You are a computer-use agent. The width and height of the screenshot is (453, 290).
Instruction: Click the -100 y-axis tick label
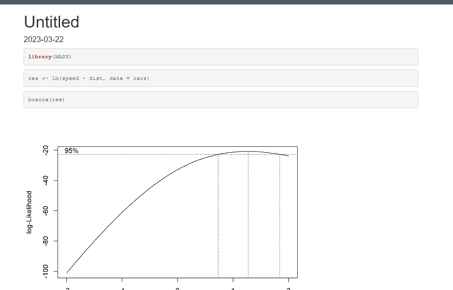[45, 271]
